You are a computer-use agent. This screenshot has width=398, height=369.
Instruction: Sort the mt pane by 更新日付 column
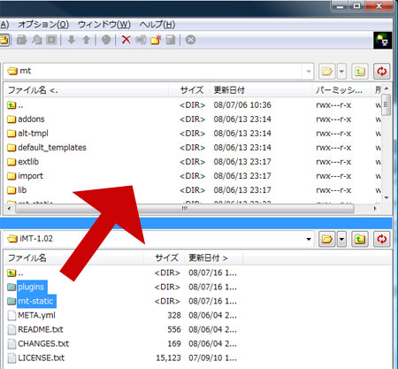click(261, 90)
